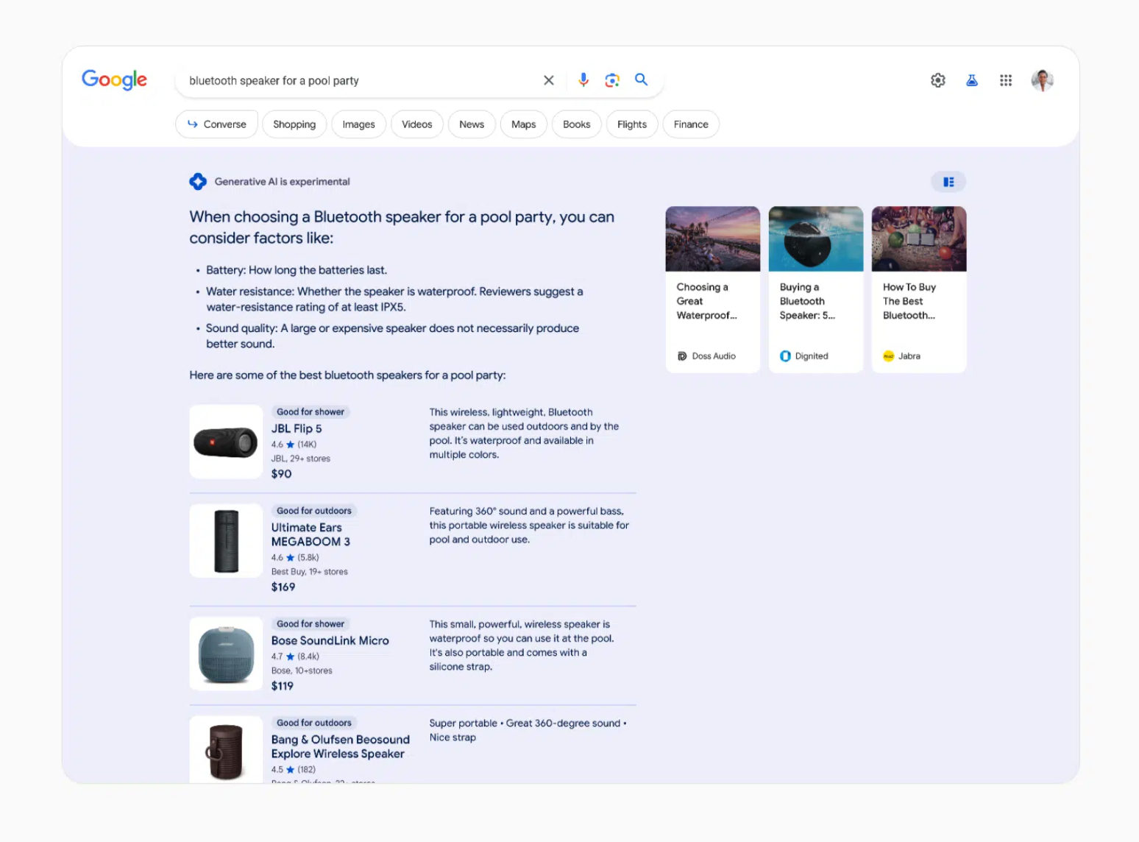Click the Google logo
The height and width of the screenshot is (842, 1139).
(114, 79)
